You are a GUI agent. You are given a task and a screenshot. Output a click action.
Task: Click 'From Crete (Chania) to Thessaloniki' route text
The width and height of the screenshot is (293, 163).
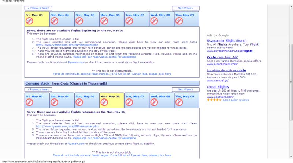click(79, 84)
